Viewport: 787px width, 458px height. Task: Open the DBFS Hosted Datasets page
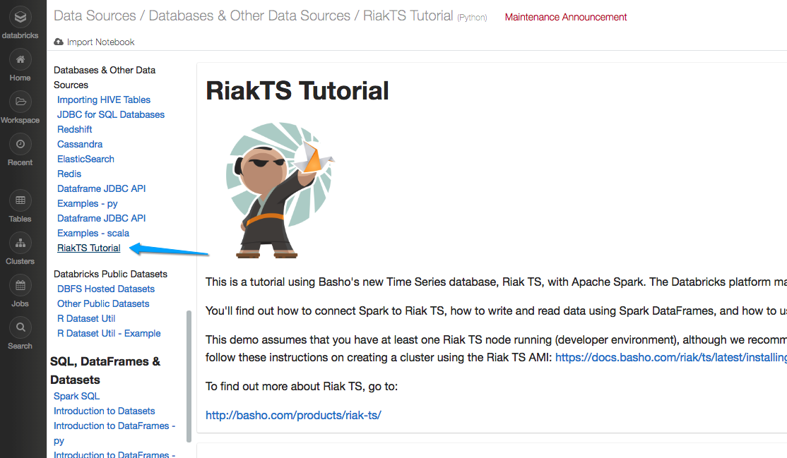coord(106,289)
